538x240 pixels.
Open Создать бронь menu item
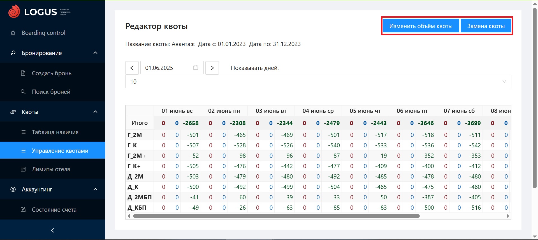[x=52, y=73]
